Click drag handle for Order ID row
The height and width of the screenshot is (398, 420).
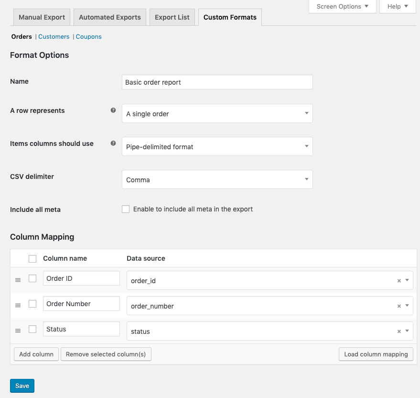(18, 280)
